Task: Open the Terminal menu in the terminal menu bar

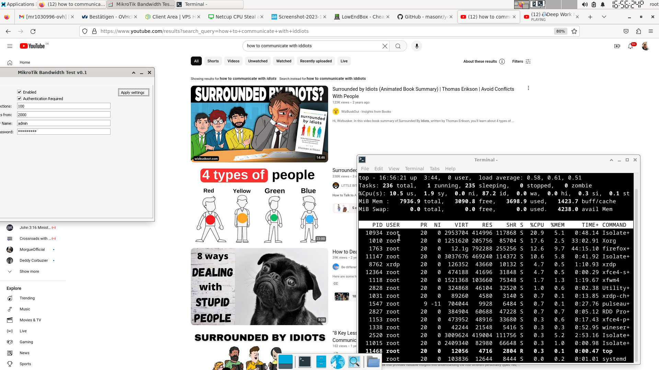Action: 414,169
